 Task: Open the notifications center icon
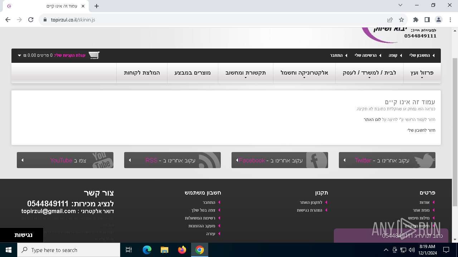coord(446,250)
